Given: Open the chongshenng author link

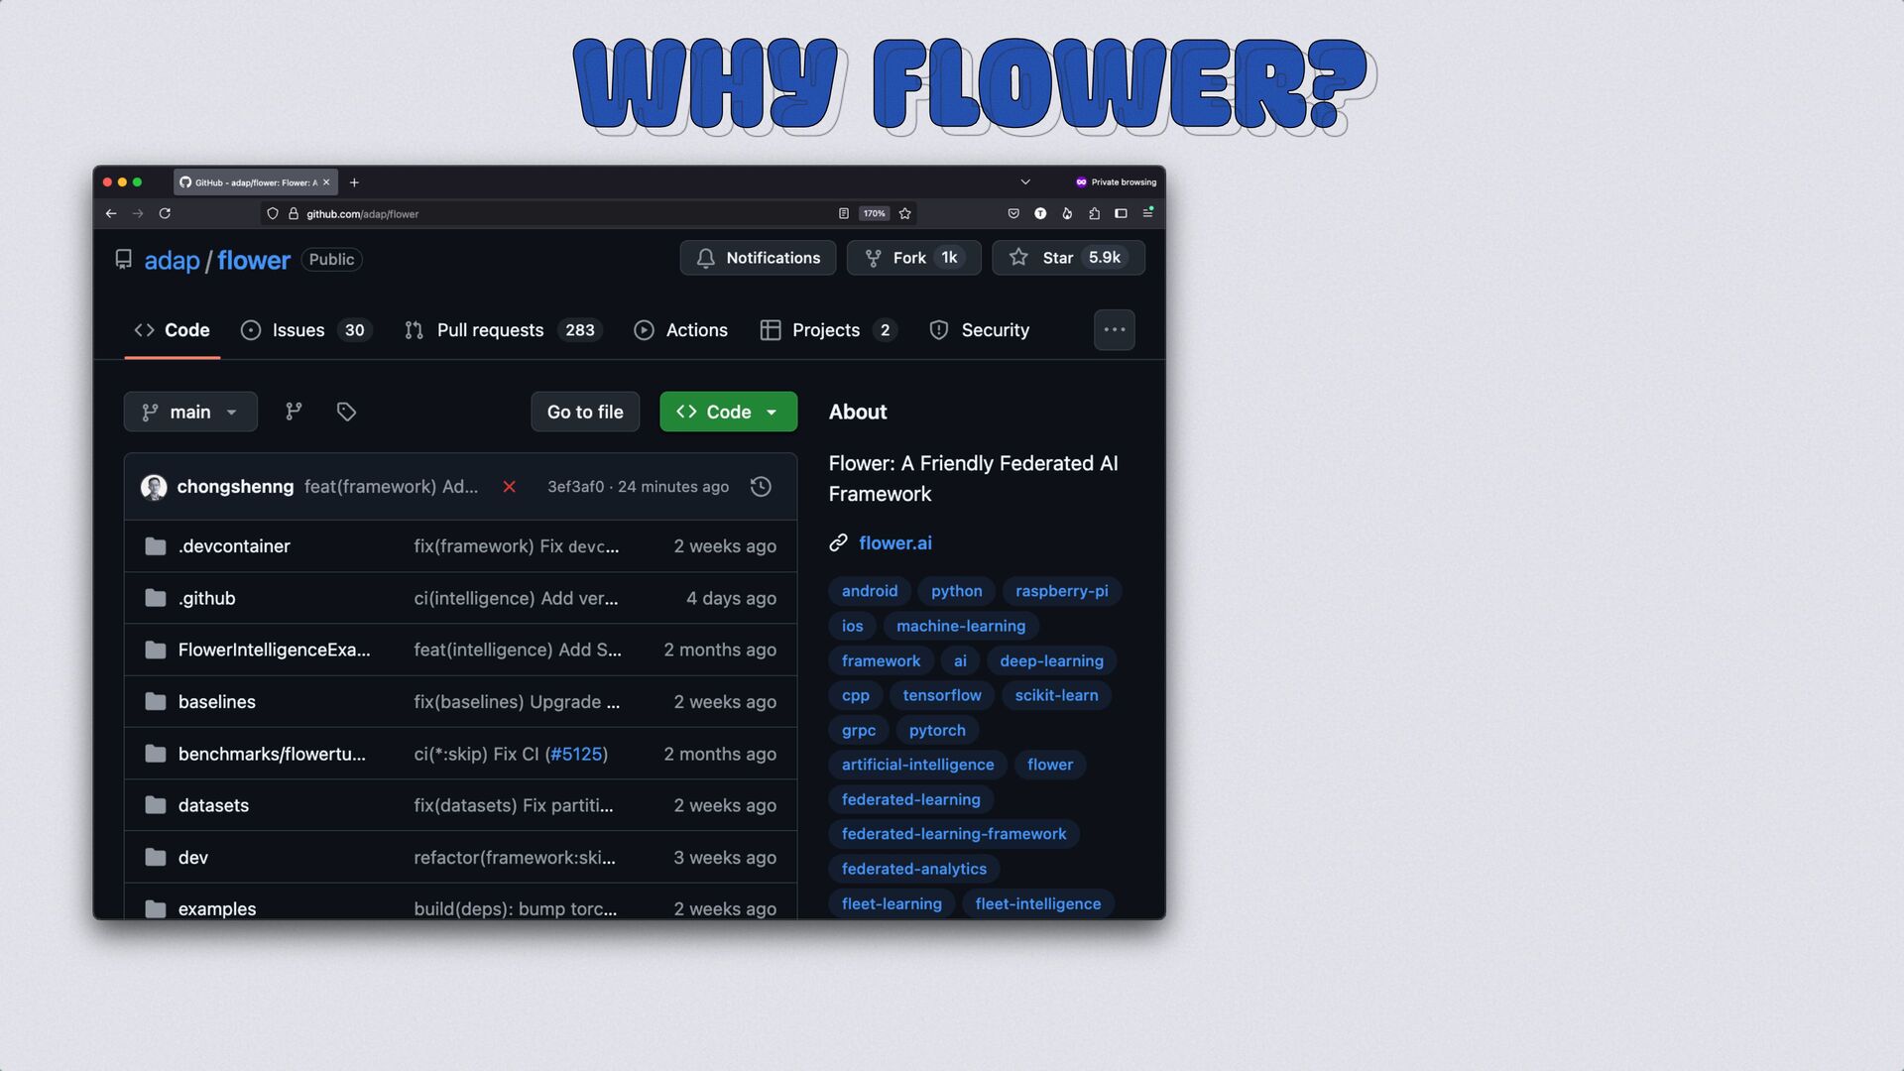Looking at the screenshot, I should 235,487.
